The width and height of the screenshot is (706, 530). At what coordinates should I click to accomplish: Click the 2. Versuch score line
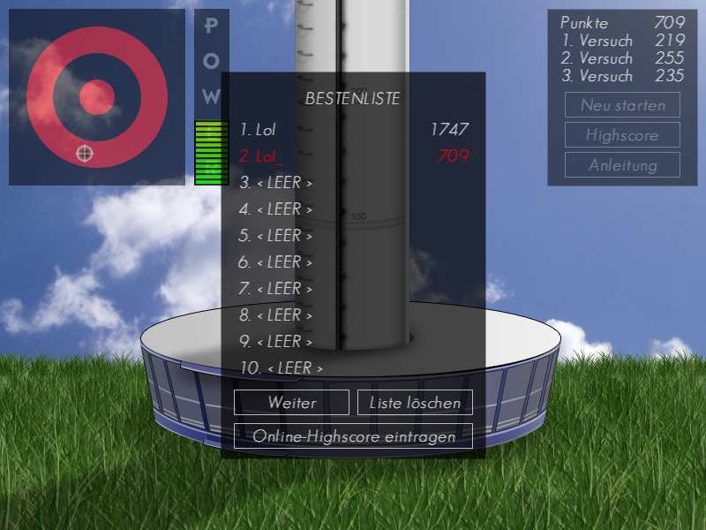(622, 58)
